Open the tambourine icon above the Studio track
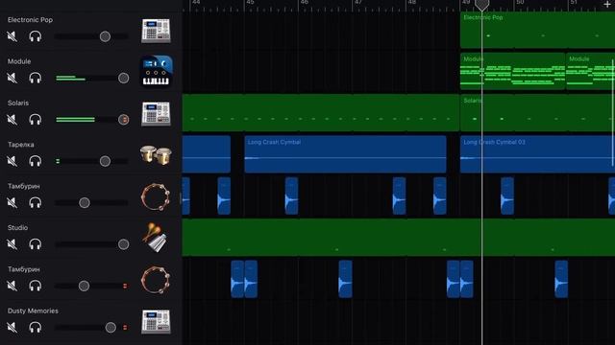This screenshot has width=615, height=345. pos(156,196)
